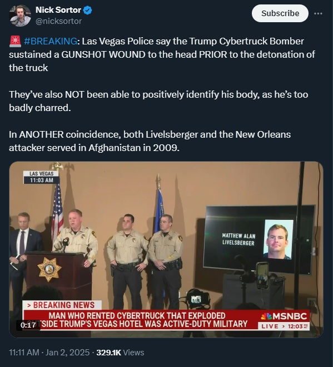Image resolution: width=333 pixels, height=367 pixels.
Task: Click the Breaking News banner in video
Action: (x=62, y=305)
